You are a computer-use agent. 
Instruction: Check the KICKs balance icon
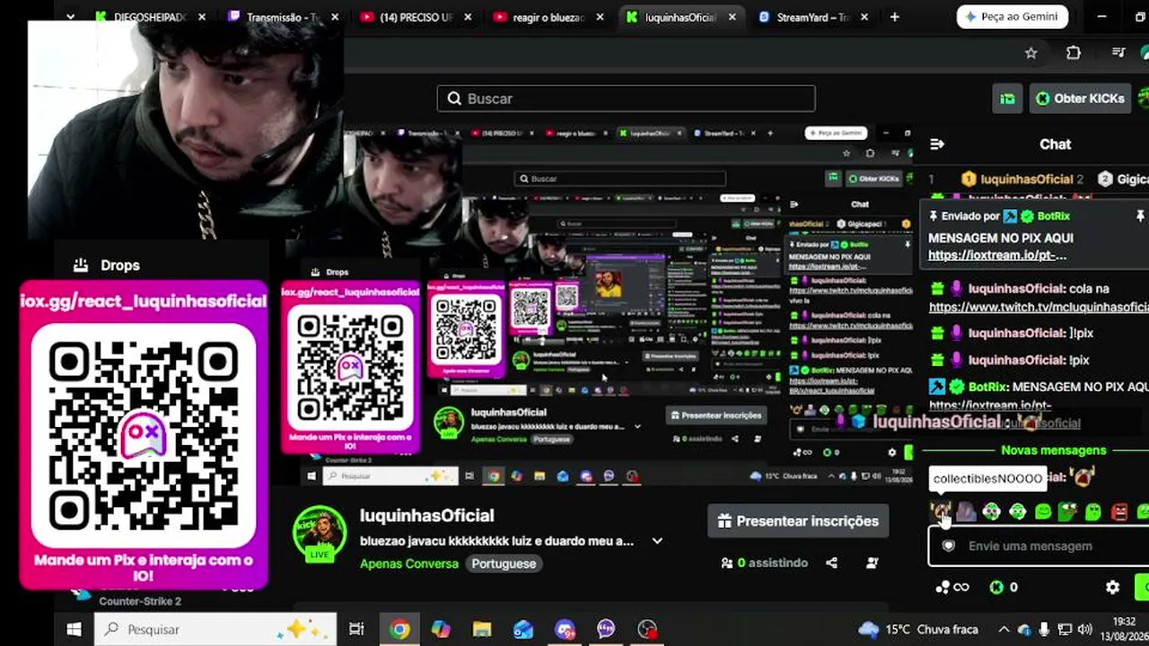click(996, 588)
